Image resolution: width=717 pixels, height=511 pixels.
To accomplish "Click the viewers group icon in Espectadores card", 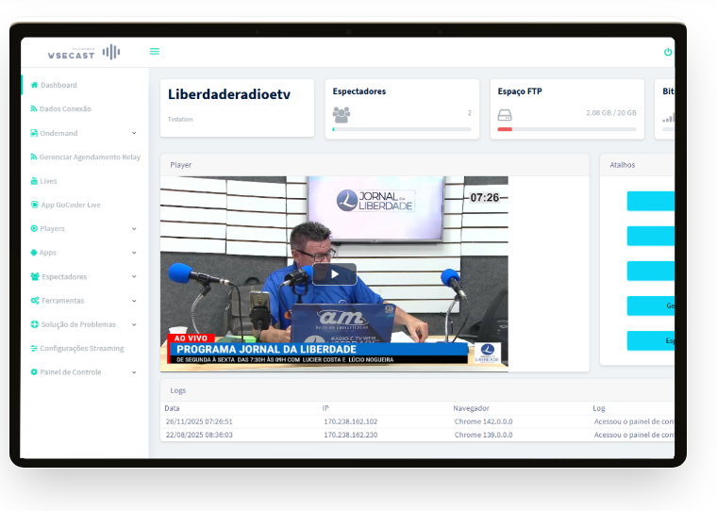I will [342, 115].
